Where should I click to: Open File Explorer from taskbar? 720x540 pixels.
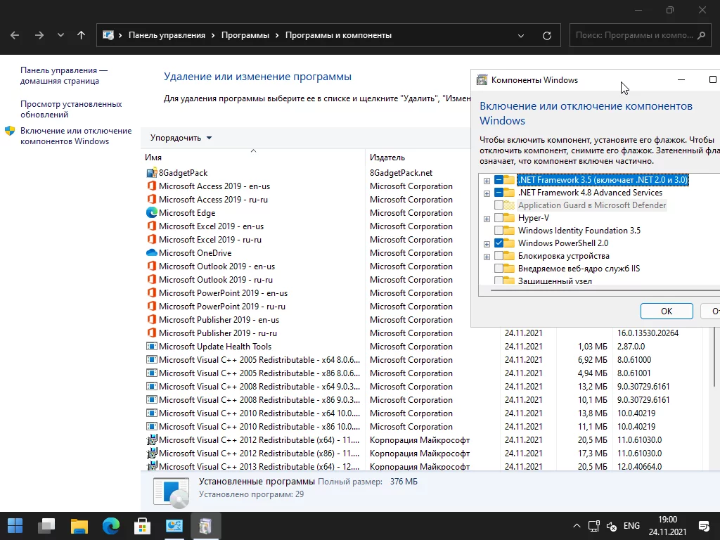(x=79, y=526)
